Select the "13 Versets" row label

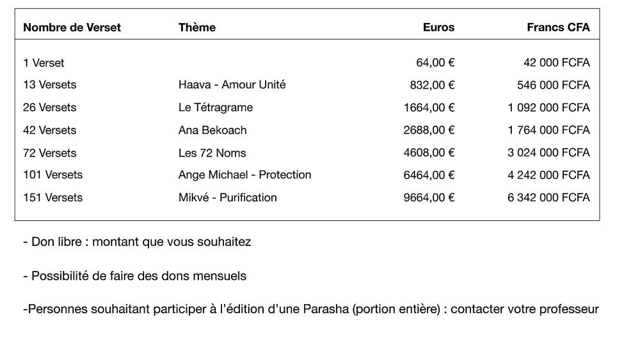coord(49,85)
